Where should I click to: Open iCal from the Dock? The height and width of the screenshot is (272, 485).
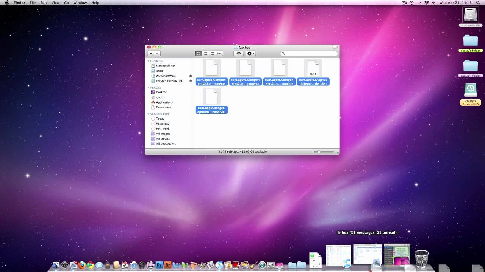click(124, 265)
